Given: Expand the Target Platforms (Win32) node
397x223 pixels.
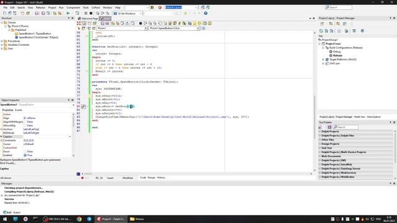Looking at the screenshot, I should (x=323, y=59).
